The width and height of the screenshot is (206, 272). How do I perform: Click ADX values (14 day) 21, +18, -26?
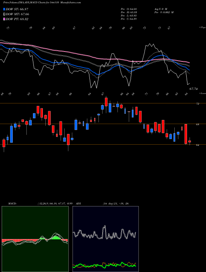click(x=116, y=204)
